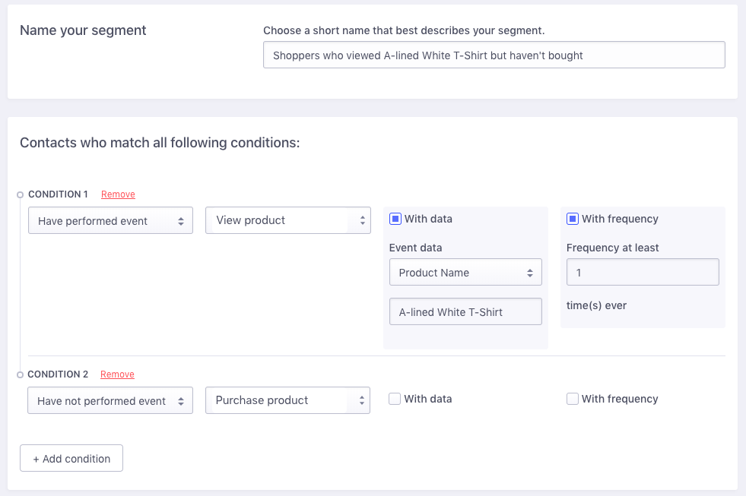This screenshot has width=746, height=496.
Task: Remove Condition 1
Action: pyautogui.click(x=118, y=194)
